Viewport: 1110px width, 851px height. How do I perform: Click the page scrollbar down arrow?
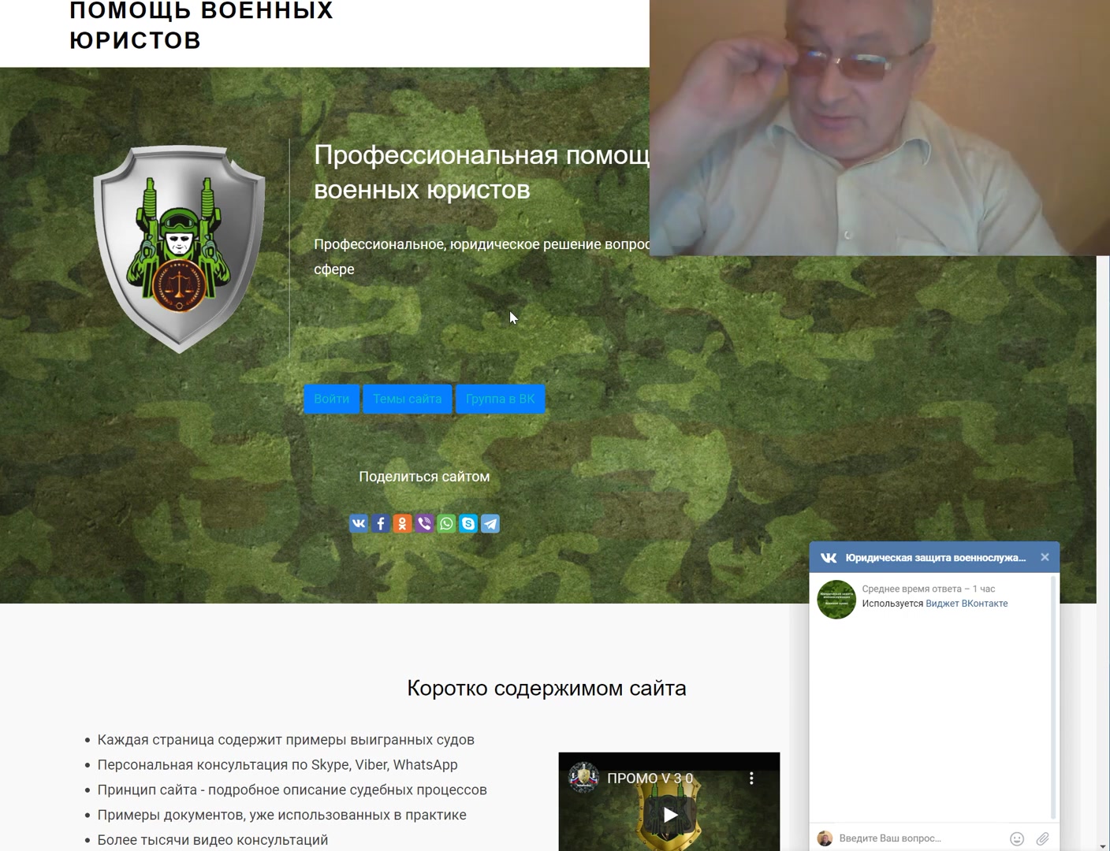pos(1103,845)
